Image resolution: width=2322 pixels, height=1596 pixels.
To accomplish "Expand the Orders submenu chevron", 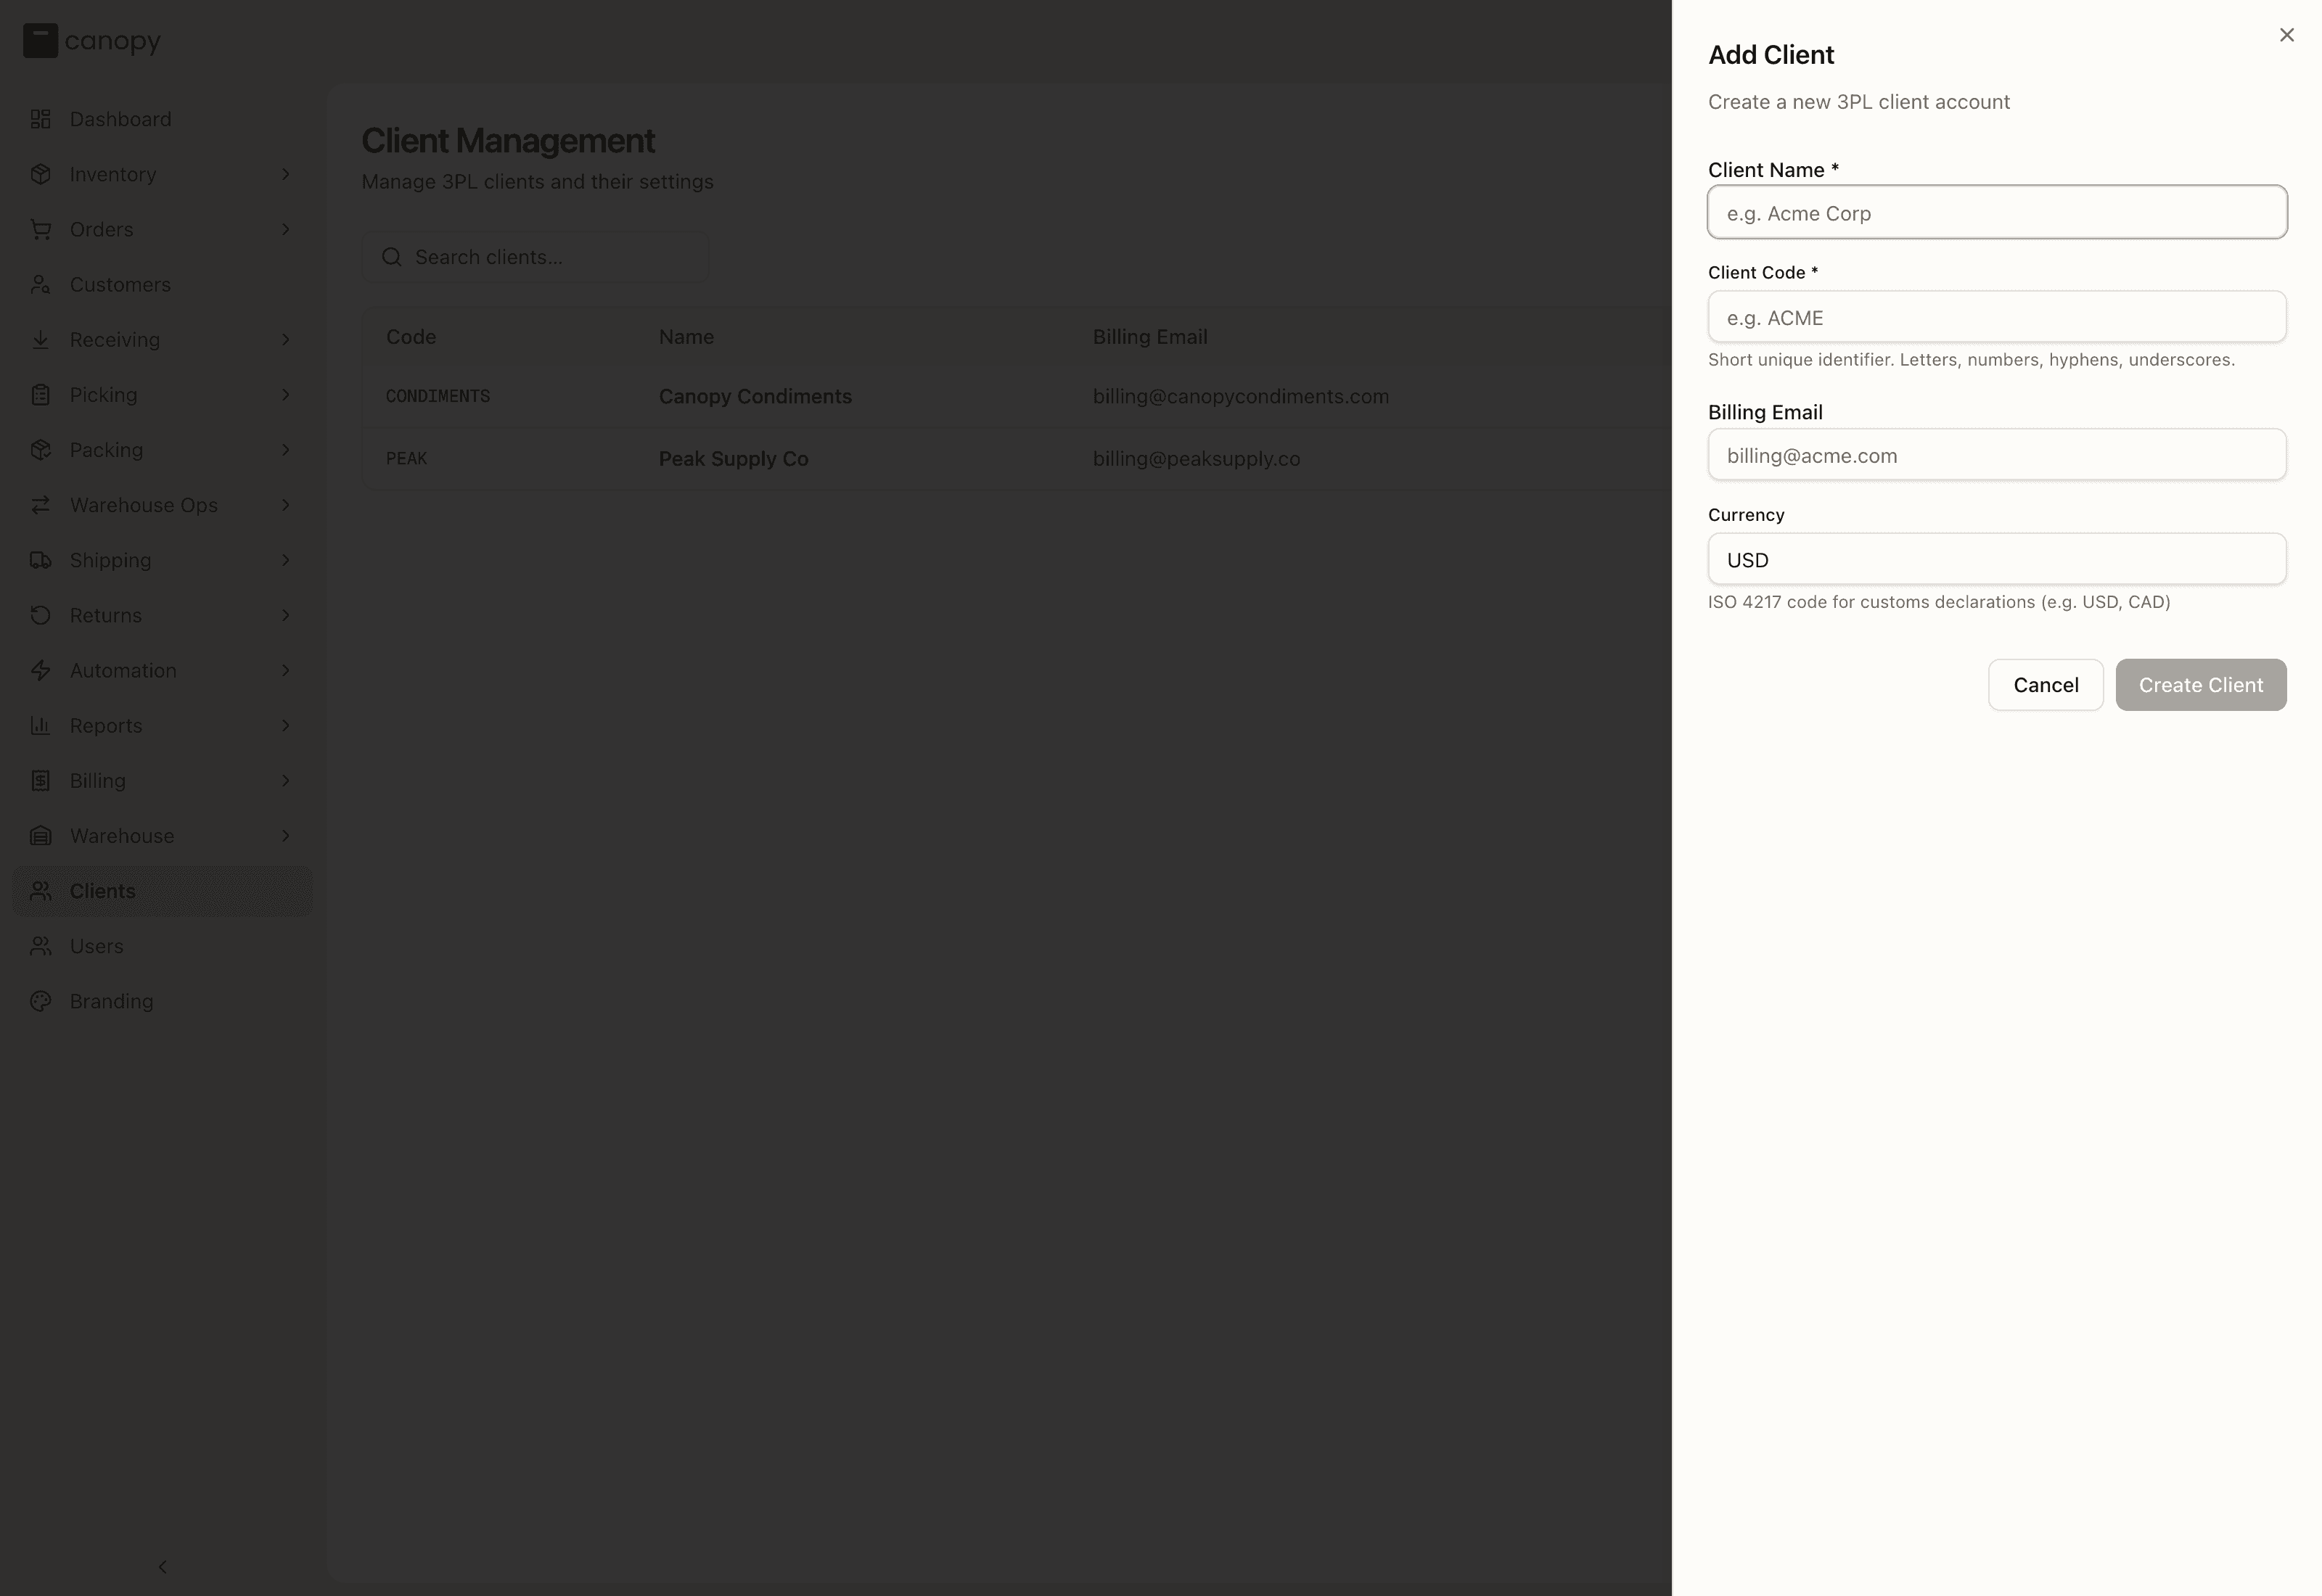I will 286,229.
